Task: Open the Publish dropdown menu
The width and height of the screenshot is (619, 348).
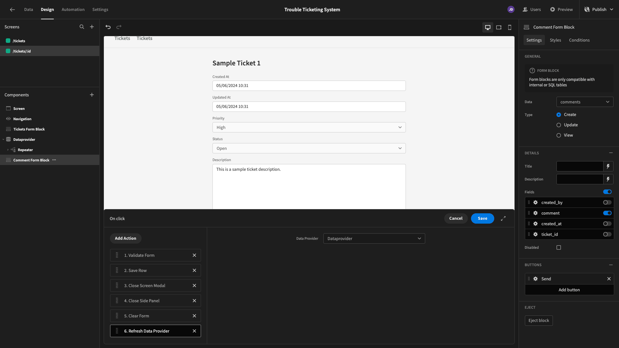Action: click(x=599, y=10)
